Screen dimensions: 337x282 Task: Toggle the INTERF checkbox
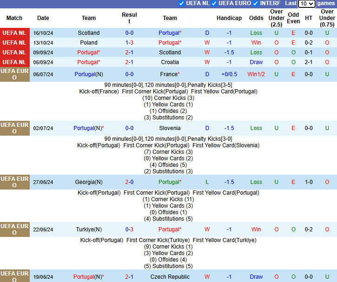(255, 3)
